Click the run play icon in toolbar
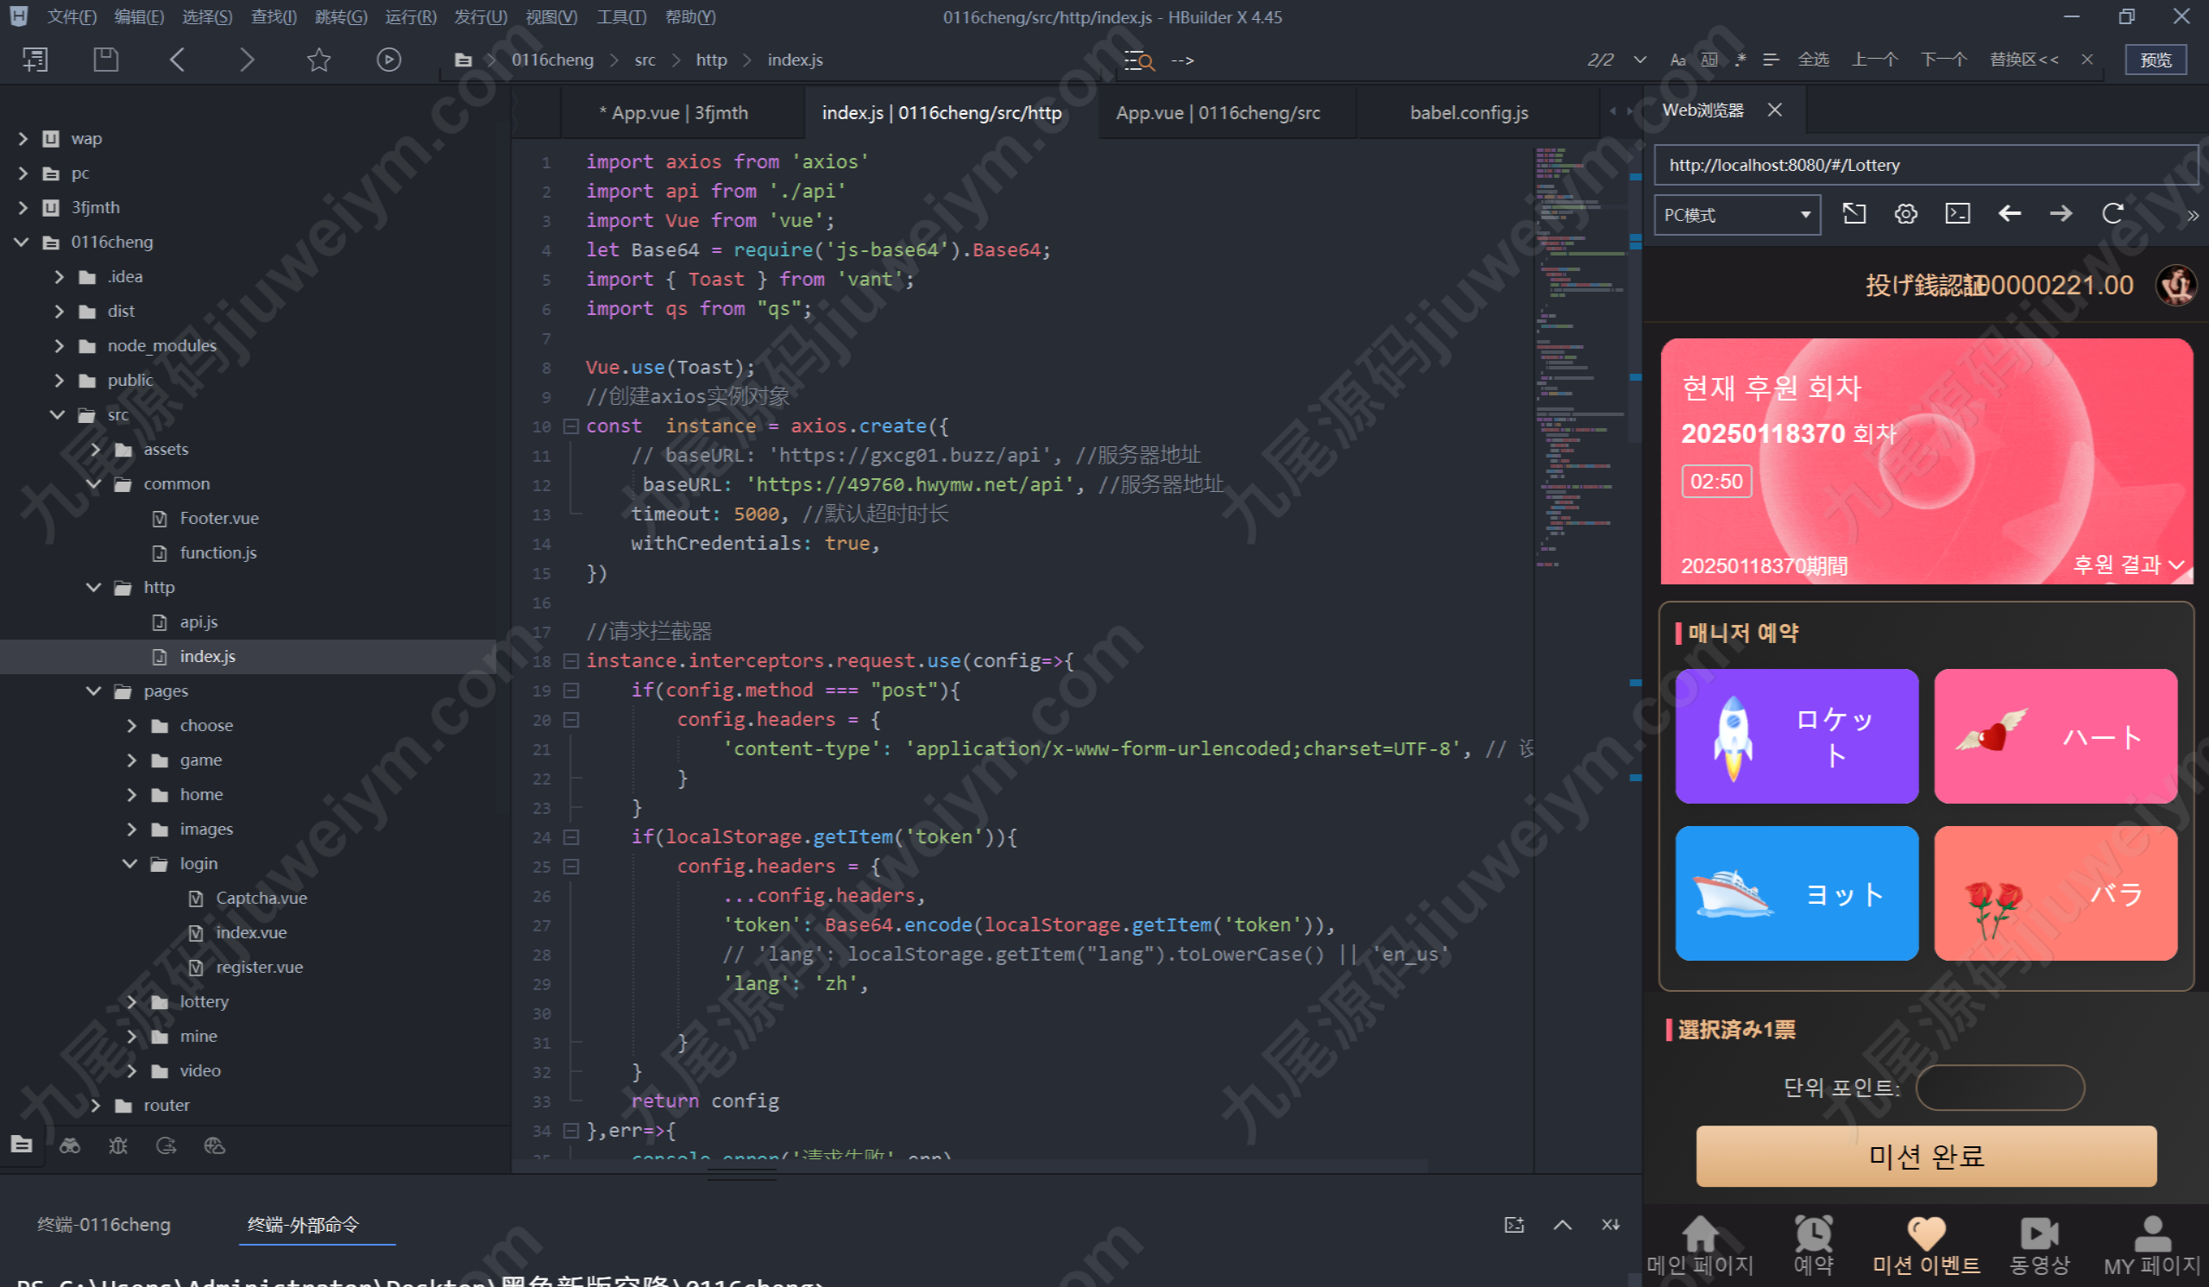This screenshot has height=1287, width=2209. coord(388,60)
